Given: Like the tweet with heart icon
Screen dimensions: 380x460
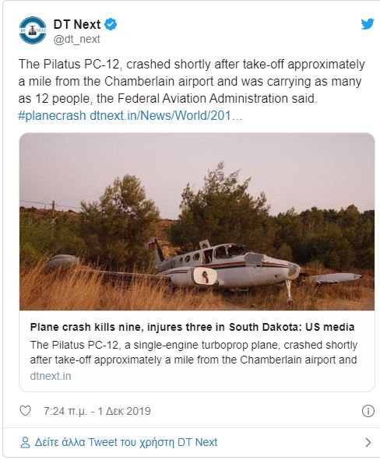Looking at the screenshot, I should click(x=25, y=410).
